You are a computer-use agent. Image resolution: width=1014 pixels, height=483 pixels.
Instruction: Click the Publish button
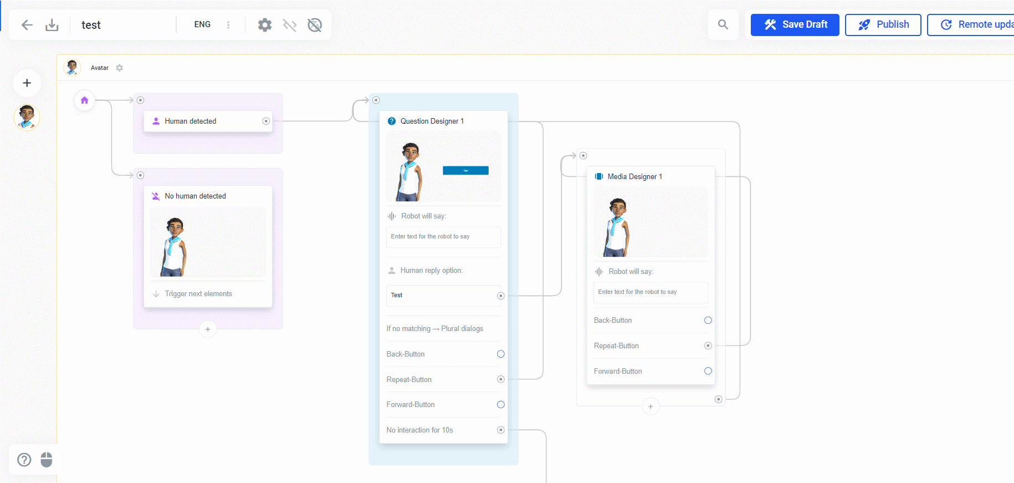(x=883, y=25)
